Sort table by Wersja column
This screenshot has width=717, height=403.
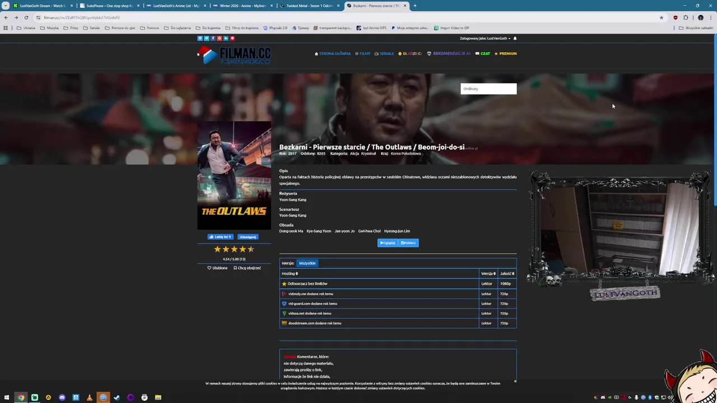point(488,274)
